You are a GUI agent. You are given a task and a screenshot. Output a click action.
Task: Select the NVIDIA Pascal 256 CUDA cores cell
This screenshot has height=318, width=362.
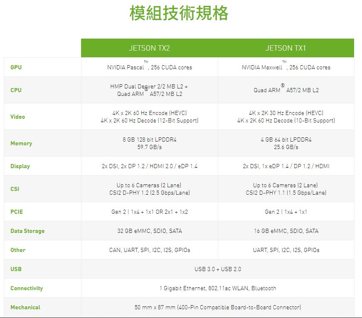(x=149, y=67)
